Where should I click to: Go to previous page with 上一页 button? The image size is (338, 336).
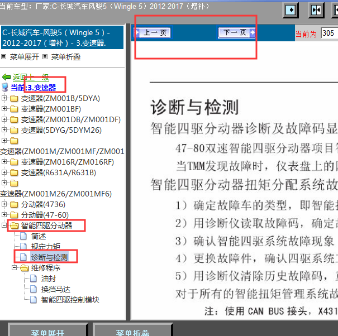tap(153, 33)
